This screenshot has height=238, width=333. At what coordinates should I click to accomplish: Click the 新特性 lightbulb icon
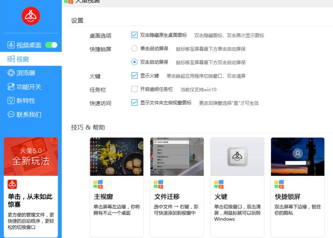point(11,101)
